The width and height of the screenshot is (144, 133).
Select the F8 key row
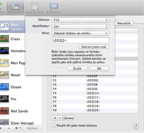click(95, 106)
